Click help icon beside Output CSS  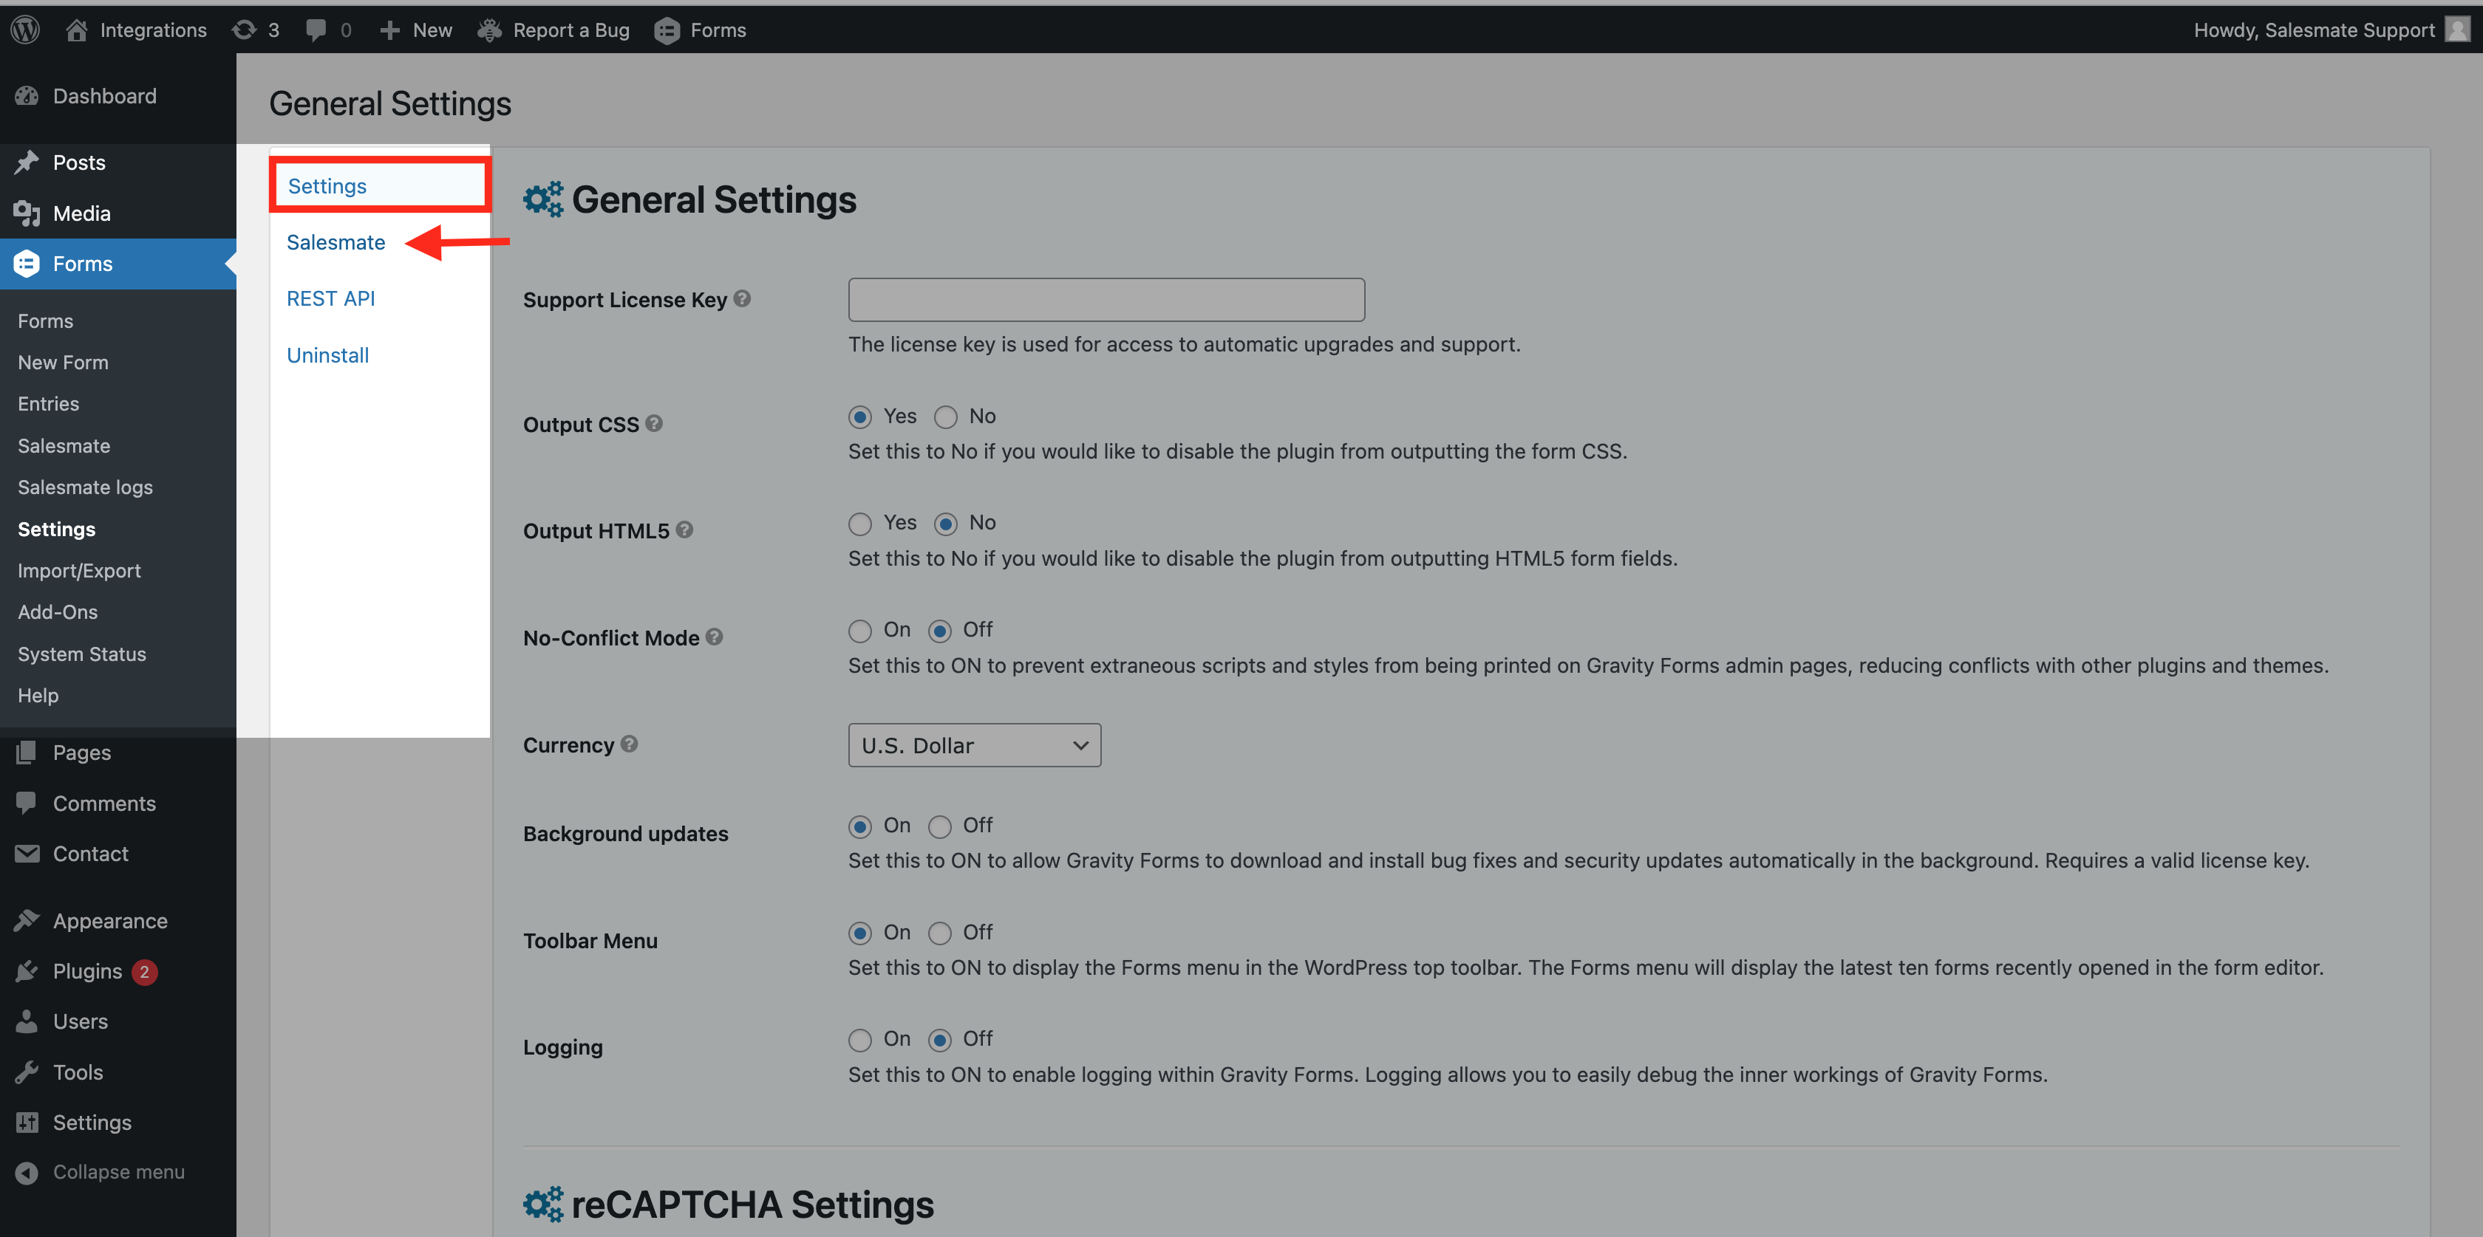653,423
